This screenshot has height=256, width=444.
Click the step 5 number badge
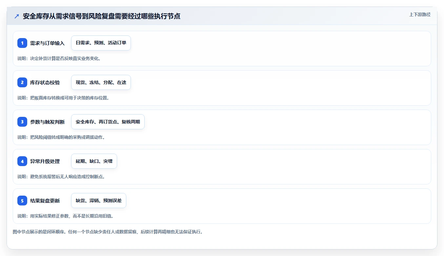pos(22,201)
